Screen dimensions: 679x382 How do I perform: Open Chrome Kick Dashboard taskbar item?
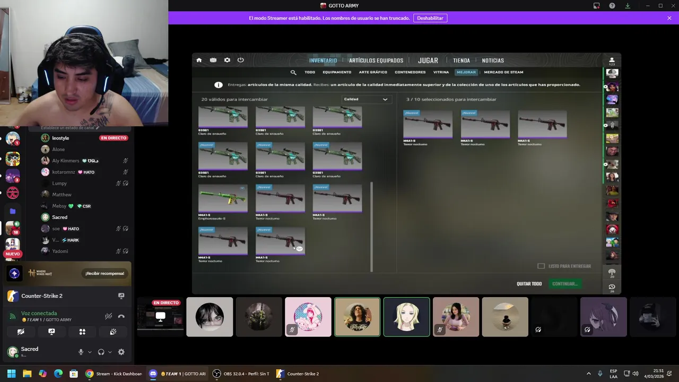click(114, 374)
